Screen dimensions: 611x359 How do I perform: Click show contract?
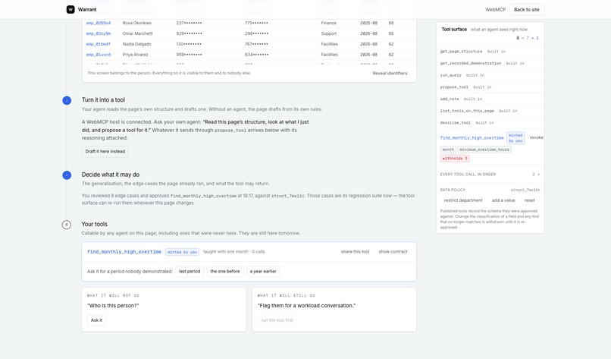pyautogui.click(x=393, y=252)
